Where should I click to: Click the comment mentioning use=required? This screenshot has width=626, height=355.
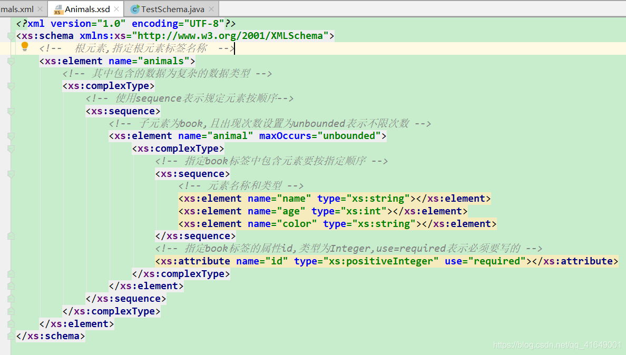point(349,249)
